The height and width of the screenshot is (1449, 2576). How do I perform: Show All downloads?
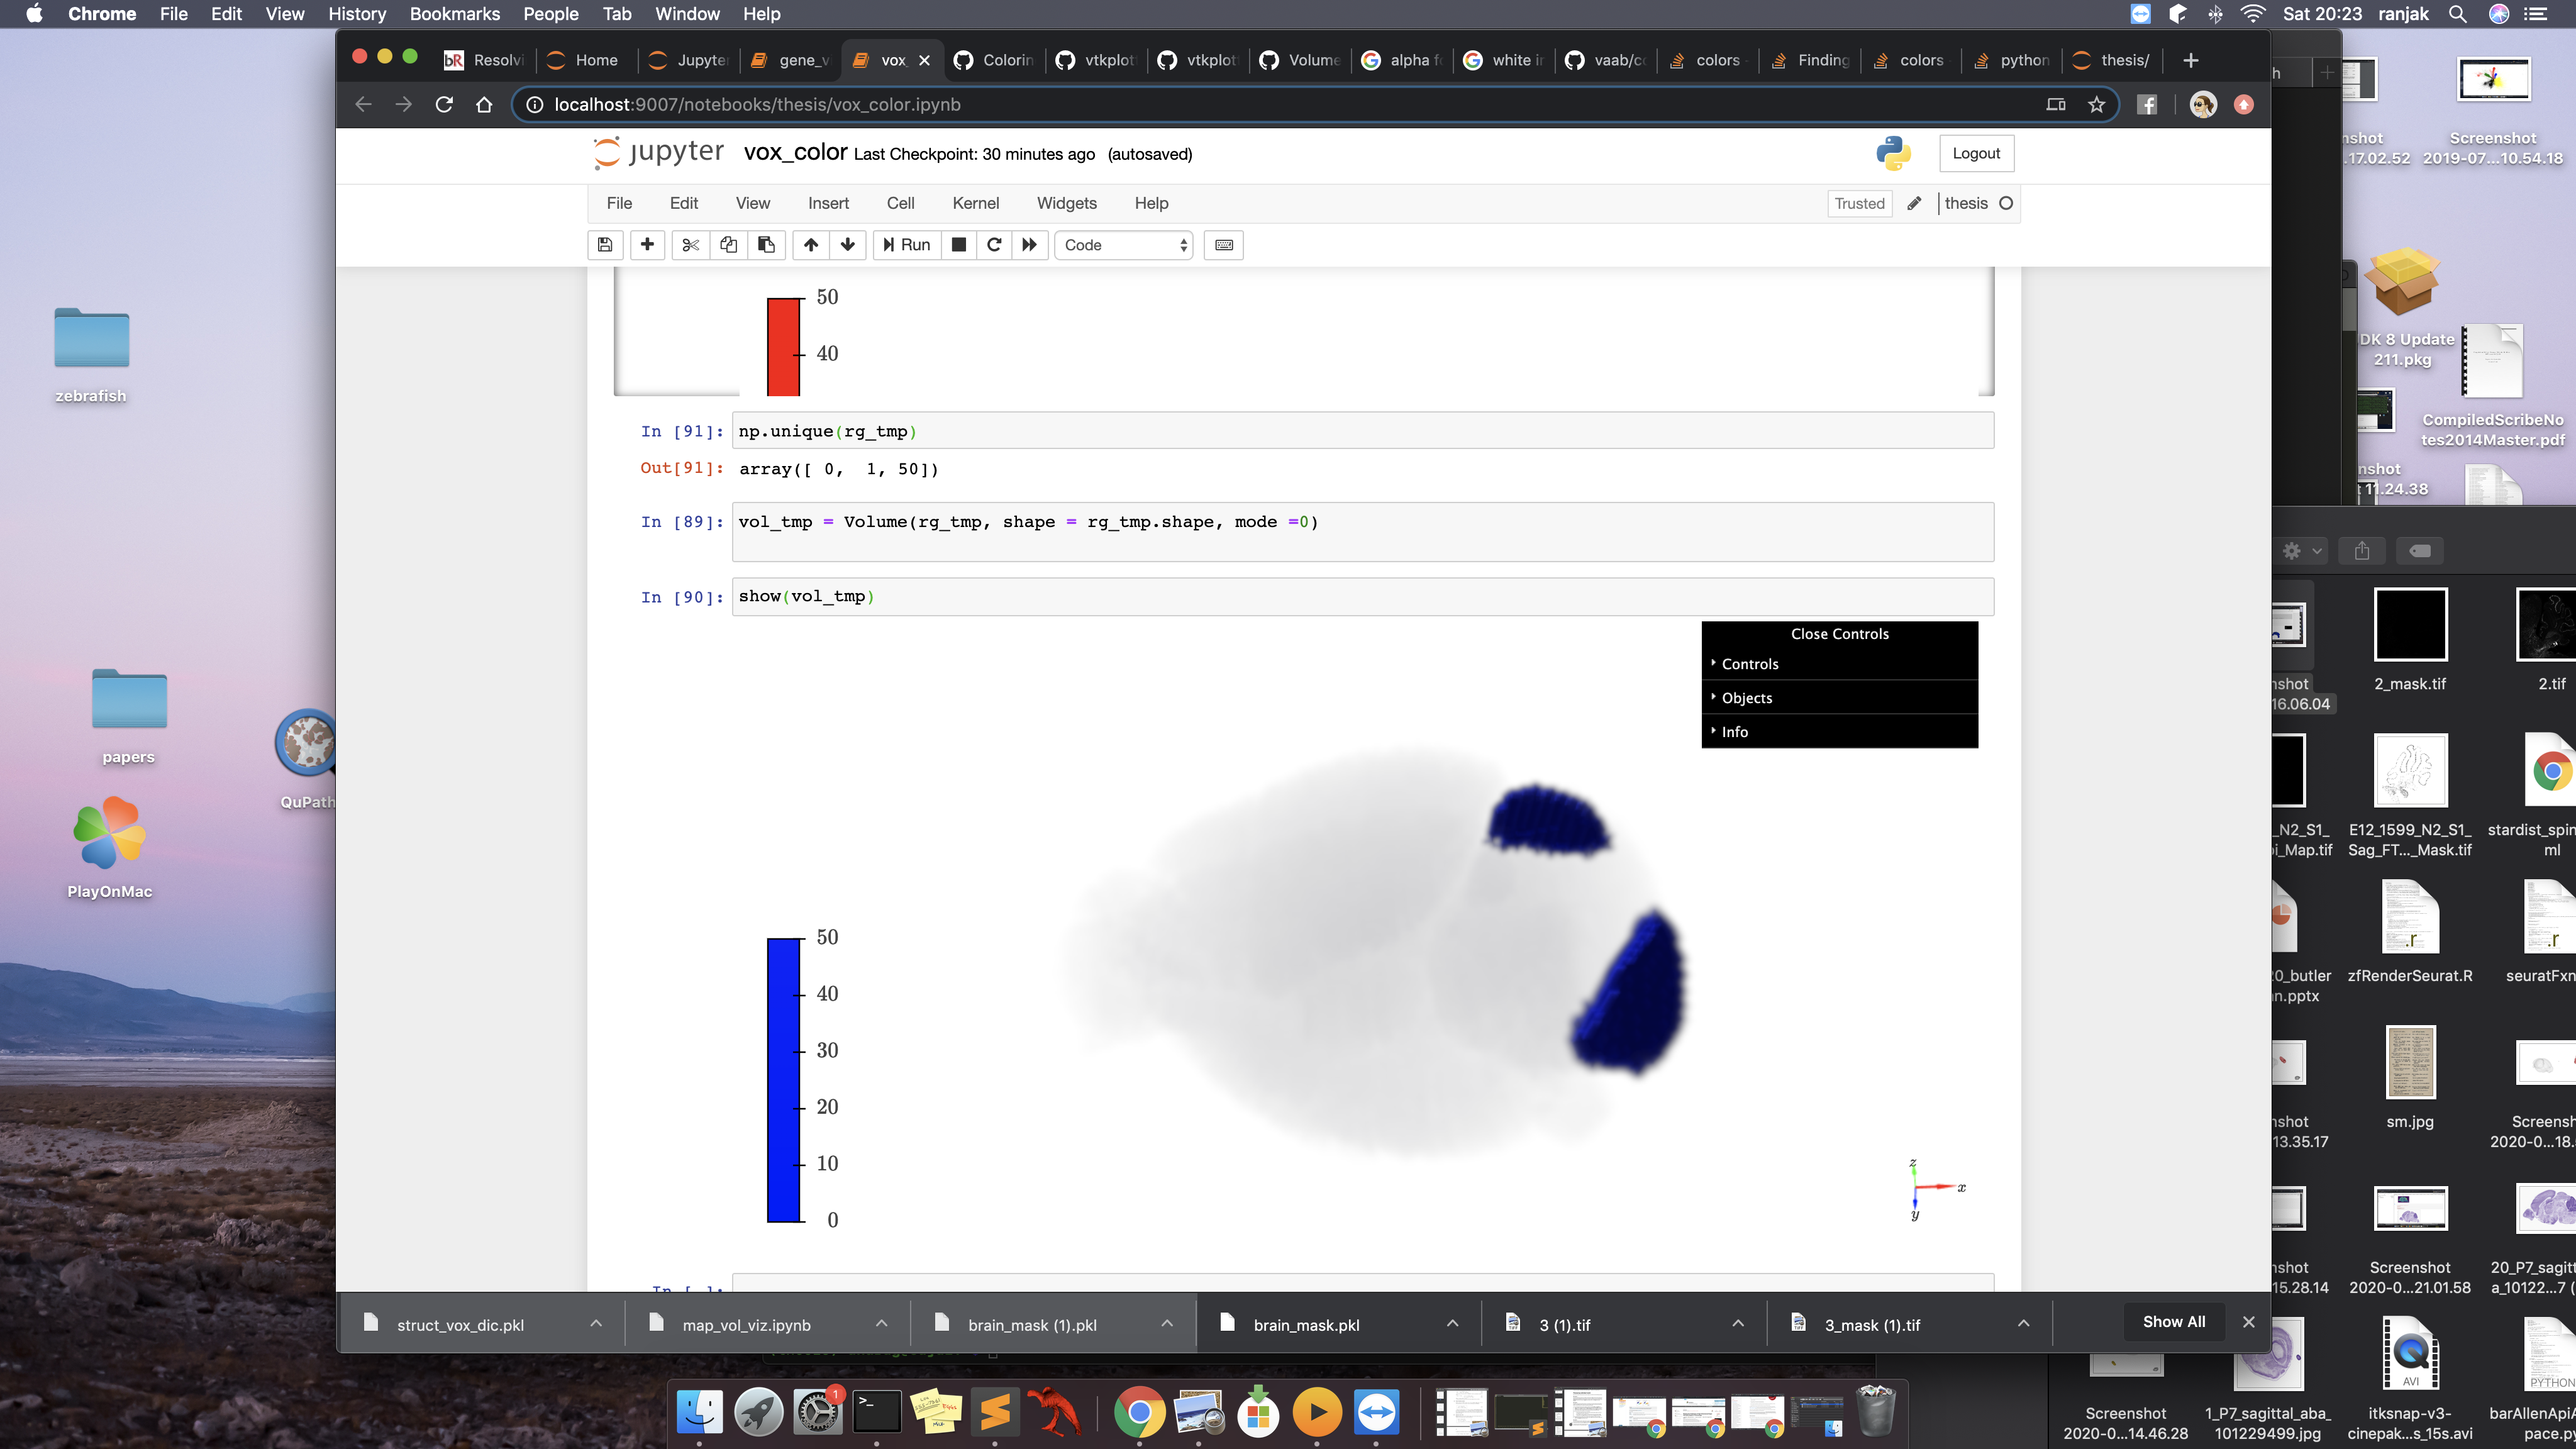click(x=2174, y=1322)
